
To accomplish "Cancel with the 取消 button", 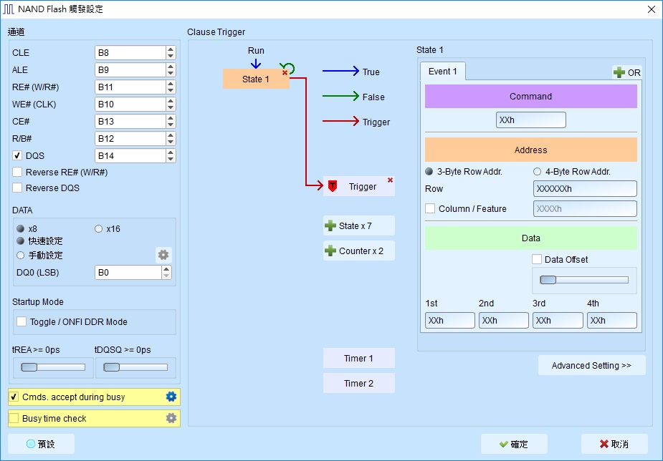I will 614,444.
